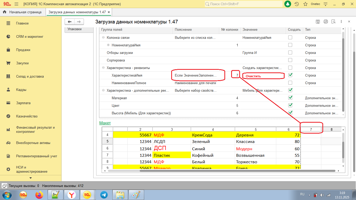Open favorites star icon

point(305,4)
